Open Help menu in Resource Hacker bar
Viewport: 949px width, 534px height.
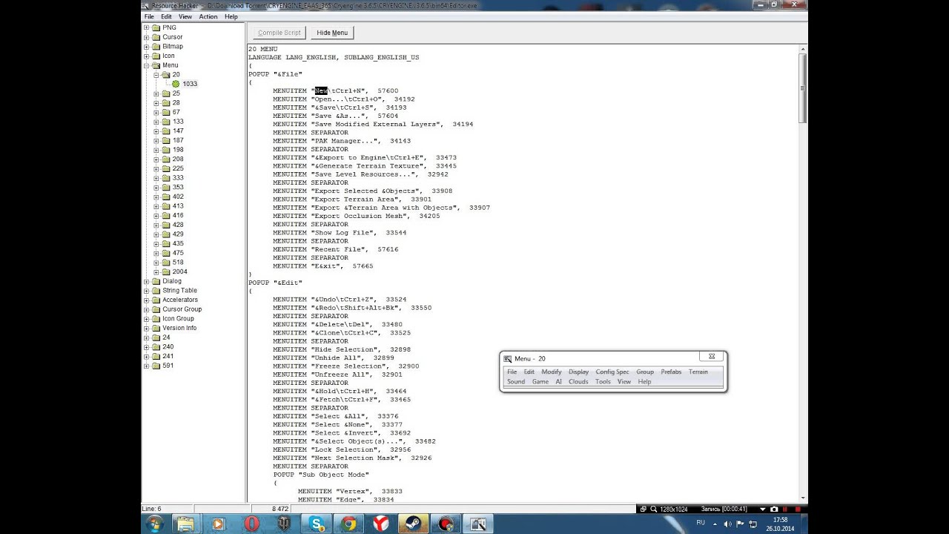coord(231,16)
